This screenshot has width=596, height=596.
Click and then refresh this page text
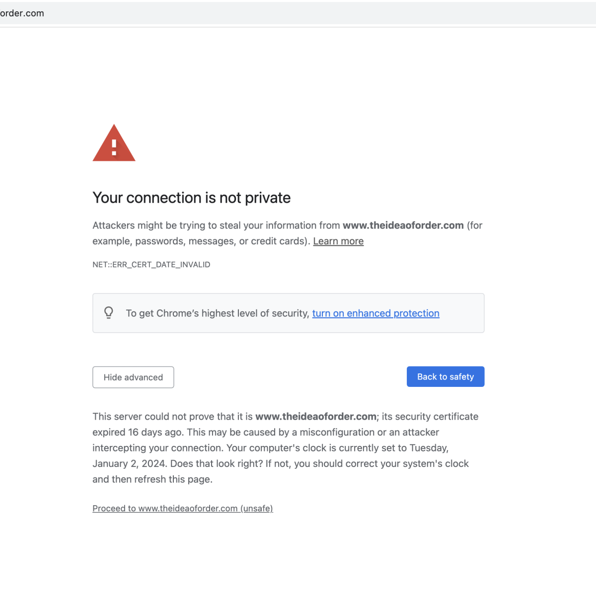[152, 479]
